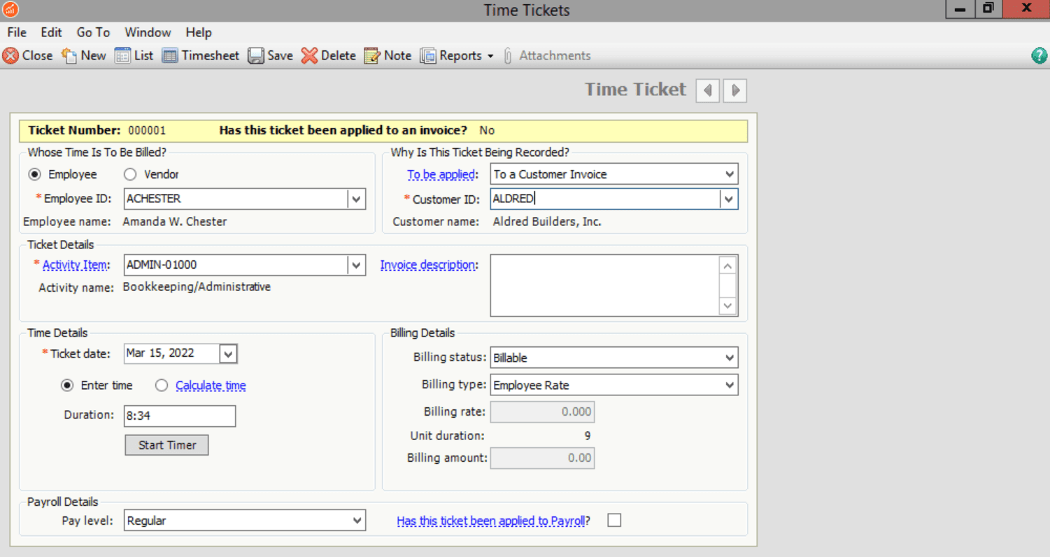The width and height of the screenshot is (1050, 557).
Task: Delete this time ticket
Action: [329, 55]
